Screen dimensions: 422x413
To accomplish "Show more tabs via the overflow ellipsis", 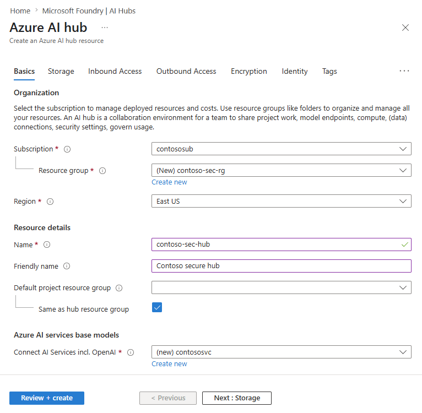I will pyautogui.click(x=404, y=71).
